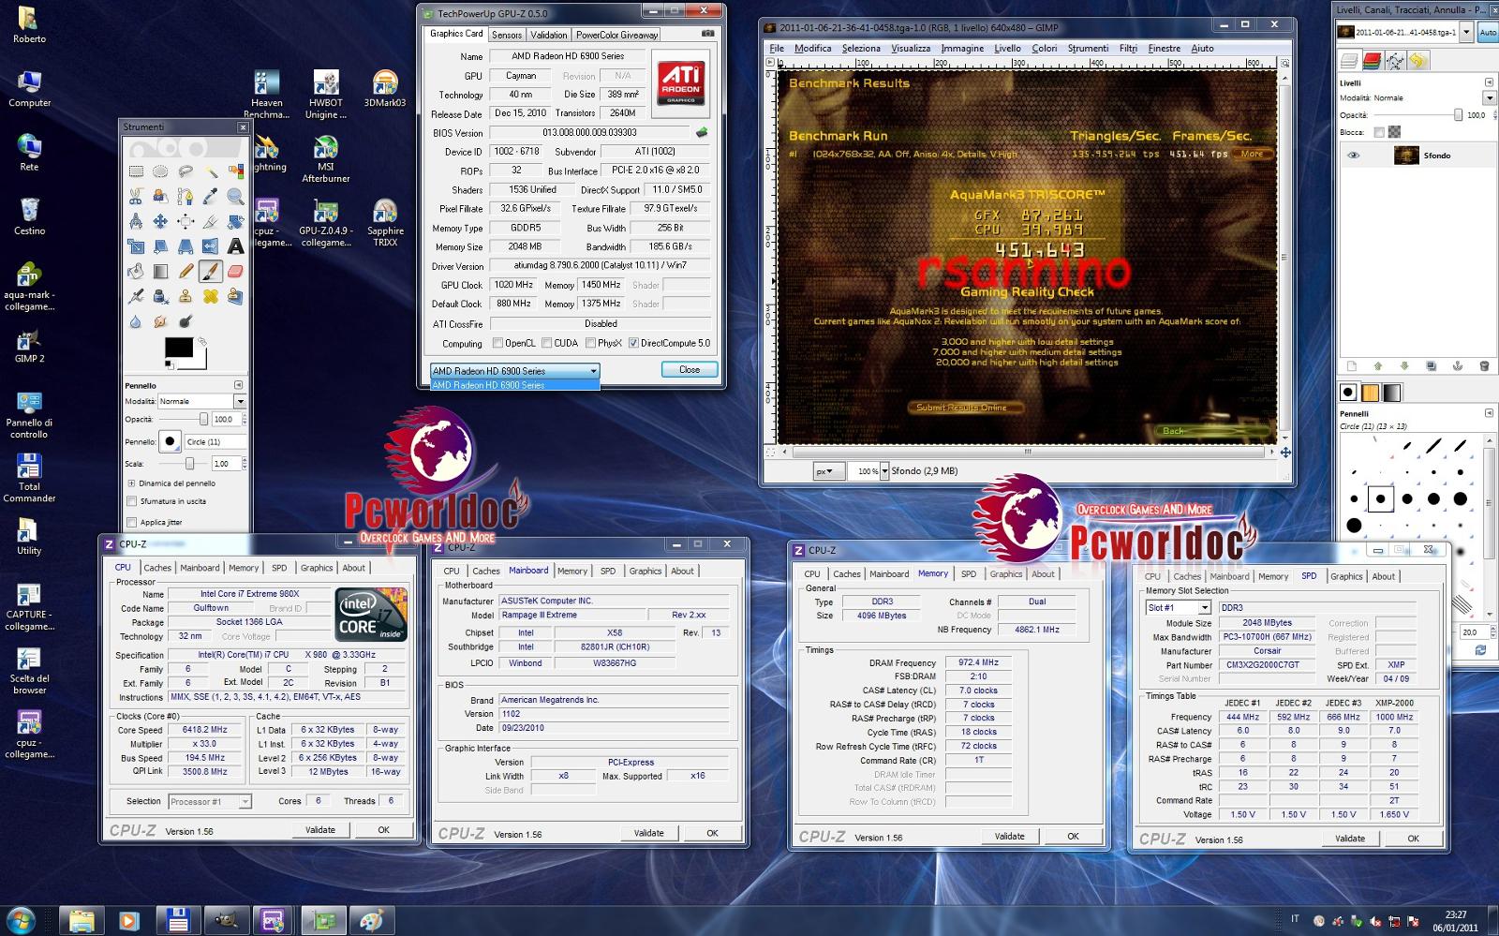
Task: Switch to Sensors tab in GPU-Z
Action: tap(507, 35)
